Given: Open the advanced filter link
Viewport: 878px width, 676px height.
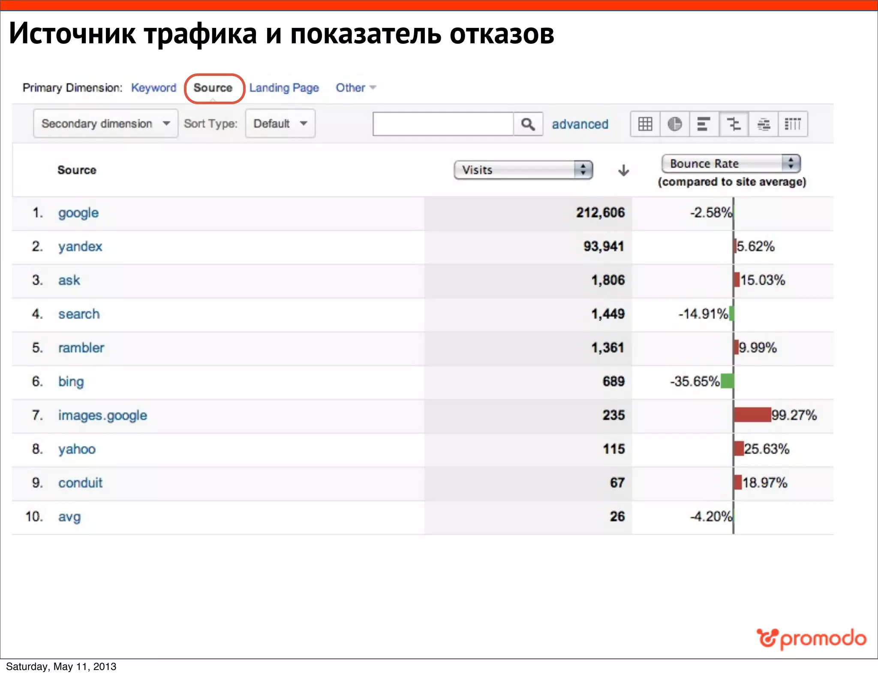Looking at the screenshot, I should 580,124.
